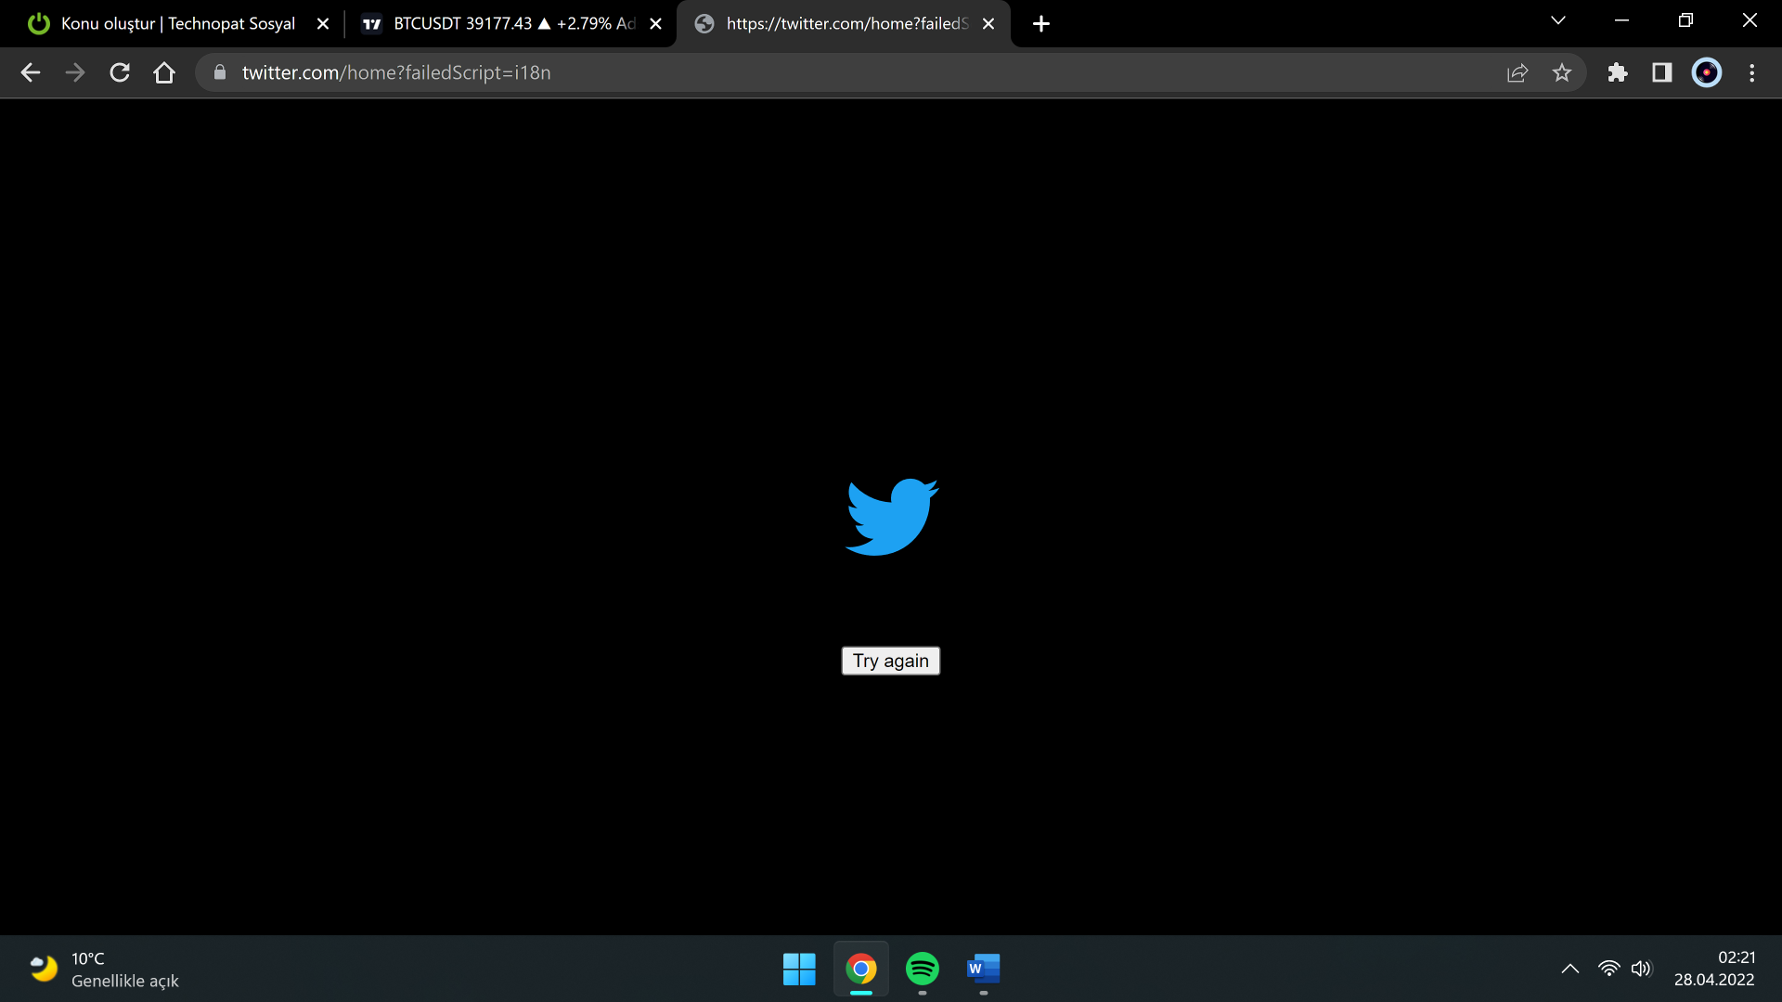Open Chrome three-dot menu
1782x1002 pixels.
coord(1752,72)
